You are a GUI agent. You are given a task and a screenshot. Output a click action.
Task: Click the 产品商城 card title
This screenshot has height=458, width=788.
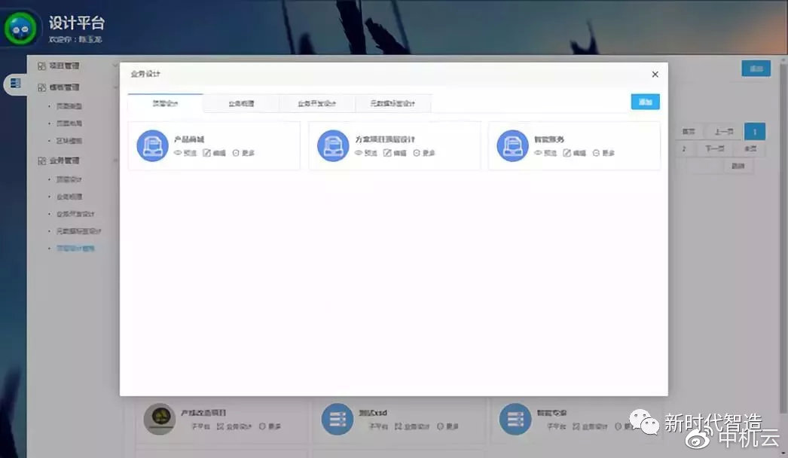(x=189, y=139)
